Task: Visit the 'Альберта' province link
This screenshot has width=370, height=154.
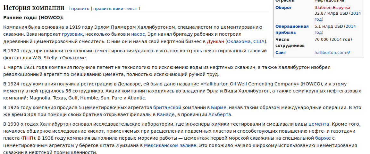Action: [x=220, y=114]
